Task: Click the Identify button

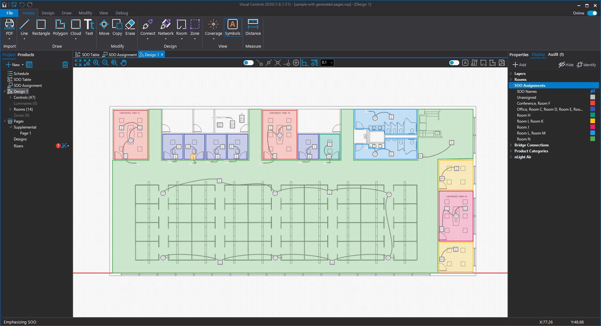Action: [x=586, y=65]
